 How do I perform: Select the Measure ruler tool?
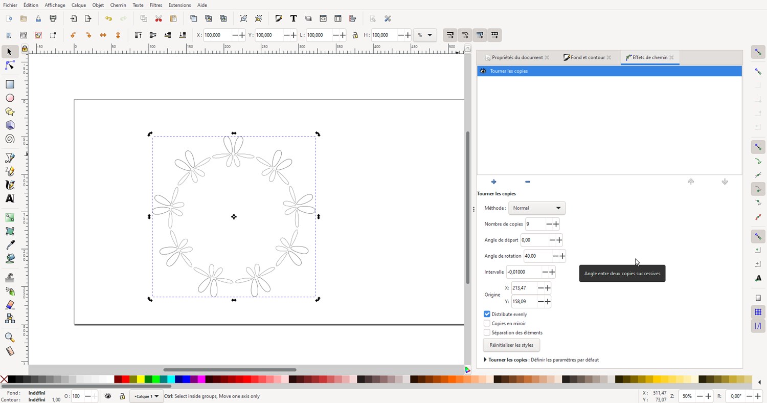point(9,351)
